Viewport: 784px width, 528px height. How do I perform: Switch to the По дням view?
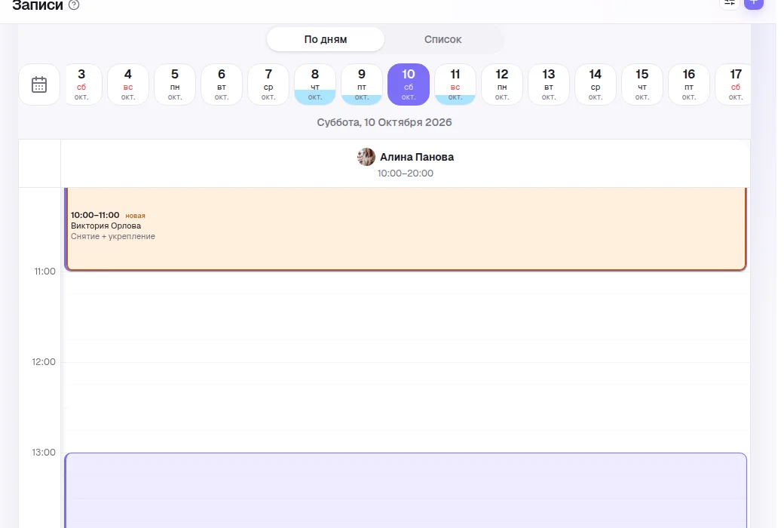coord(326,39)
